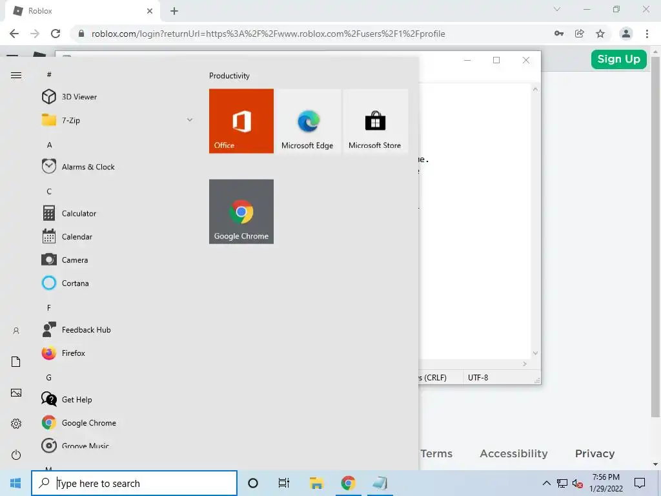Image resolution: width=661 pixels, height=496 pixels.
Task: Open the Terms link in footer
Action: [436, 453]
